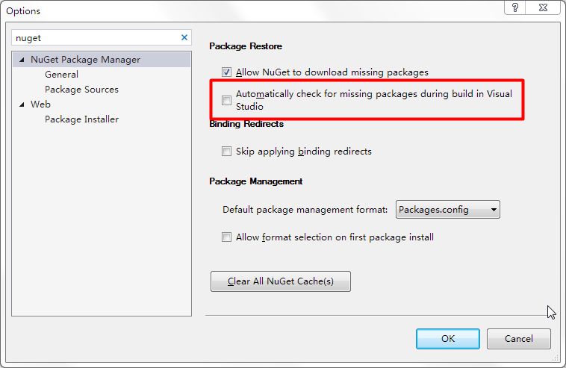
Task: Open the Package Sources page
Action: [x=81, y=90]
